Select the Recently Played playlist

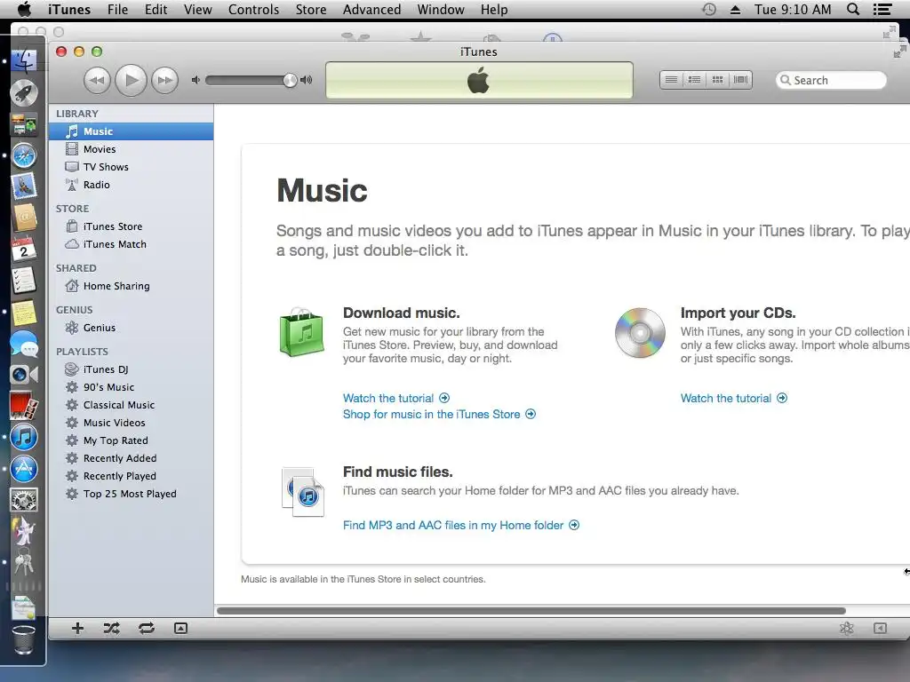pyautogui.click(x=132, y=476)
